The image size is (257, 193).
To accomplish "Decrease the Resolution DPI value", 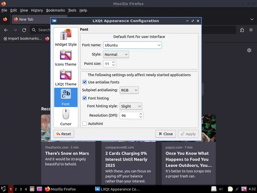I will (141, 117).
